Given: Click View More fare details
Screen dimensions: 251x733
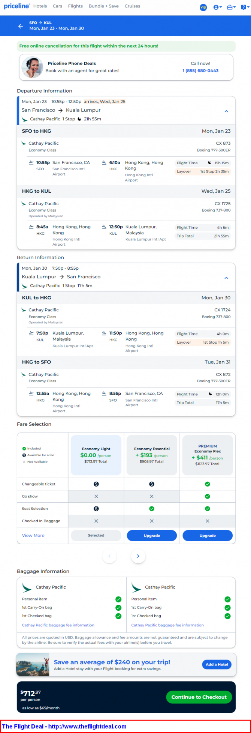Looking at the screenshot, I should [33, 536].
